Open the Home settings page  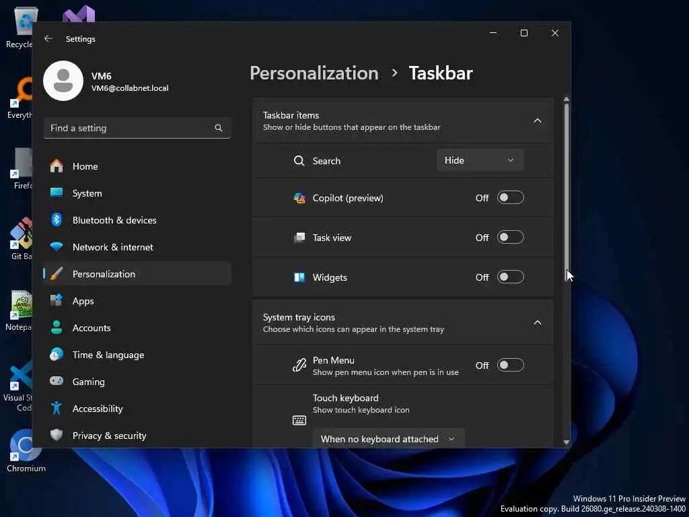pyautogui.click(x=137, y=166)
